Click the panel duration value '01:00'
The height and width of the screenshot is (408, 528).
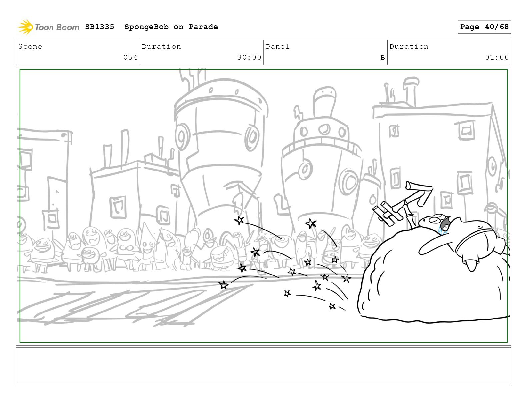point(497,57)
